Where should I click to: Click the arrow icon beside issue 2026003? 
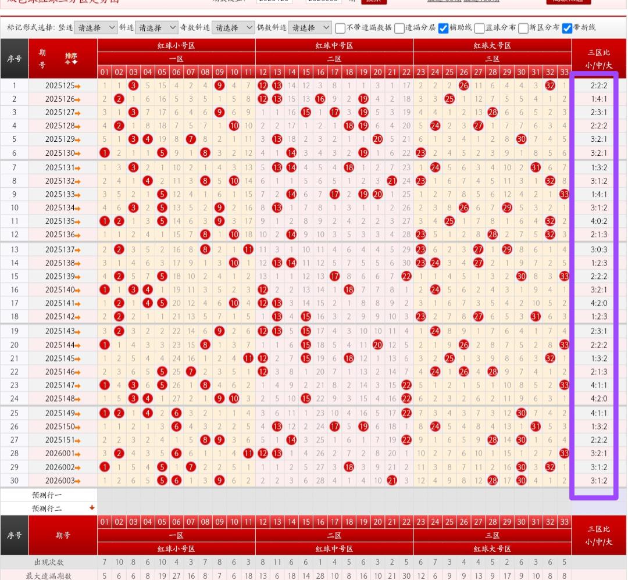coord(78,481)
